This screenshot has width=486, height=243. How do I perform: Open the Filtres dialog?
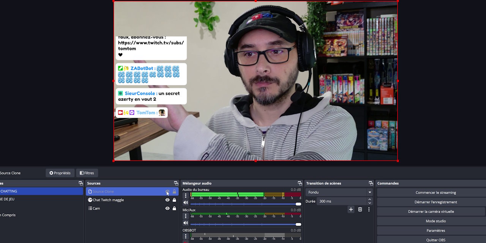tap(87, 173)
